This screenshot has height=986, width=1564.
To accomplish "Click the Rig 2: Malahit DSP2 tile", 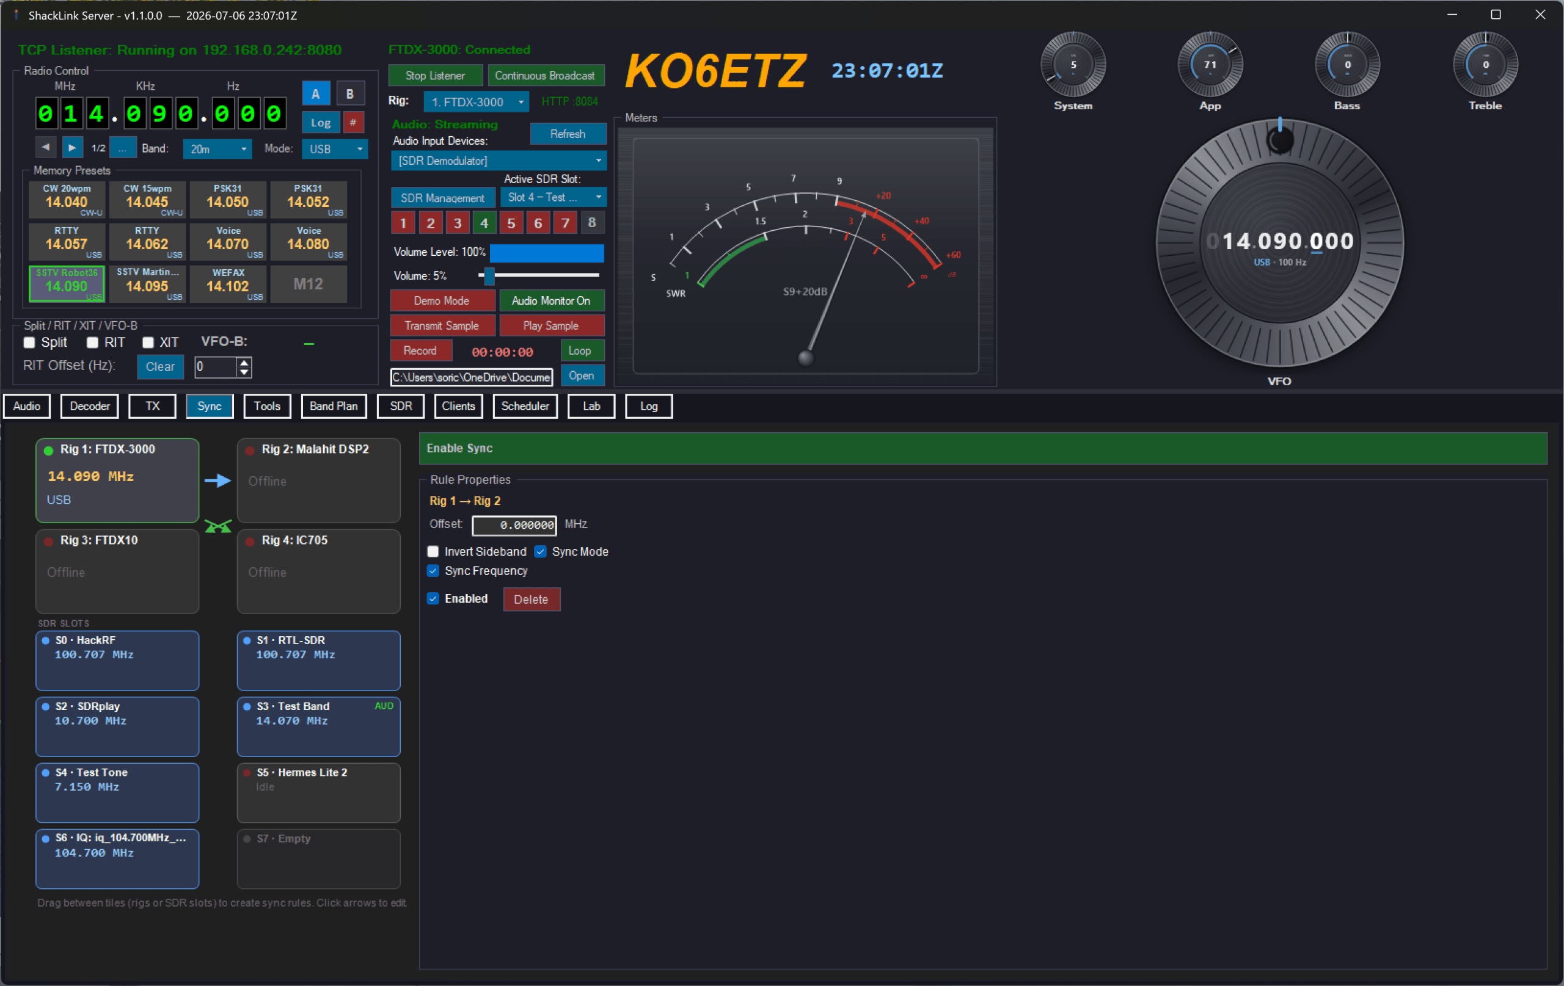I will click(x=318, y=480).
